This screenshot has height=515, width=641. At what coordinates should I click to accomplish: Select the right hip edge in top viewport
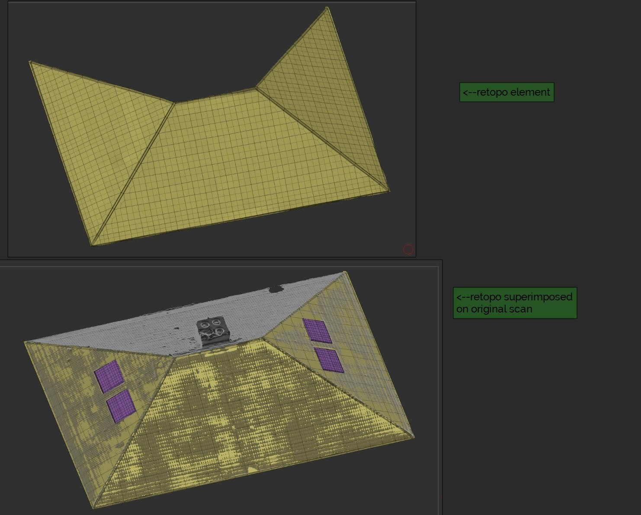coord(322,139)
